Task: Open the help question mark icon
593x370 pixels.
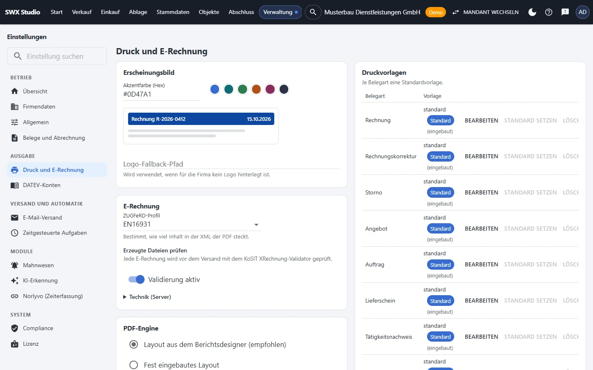Action: click(549, 12)
